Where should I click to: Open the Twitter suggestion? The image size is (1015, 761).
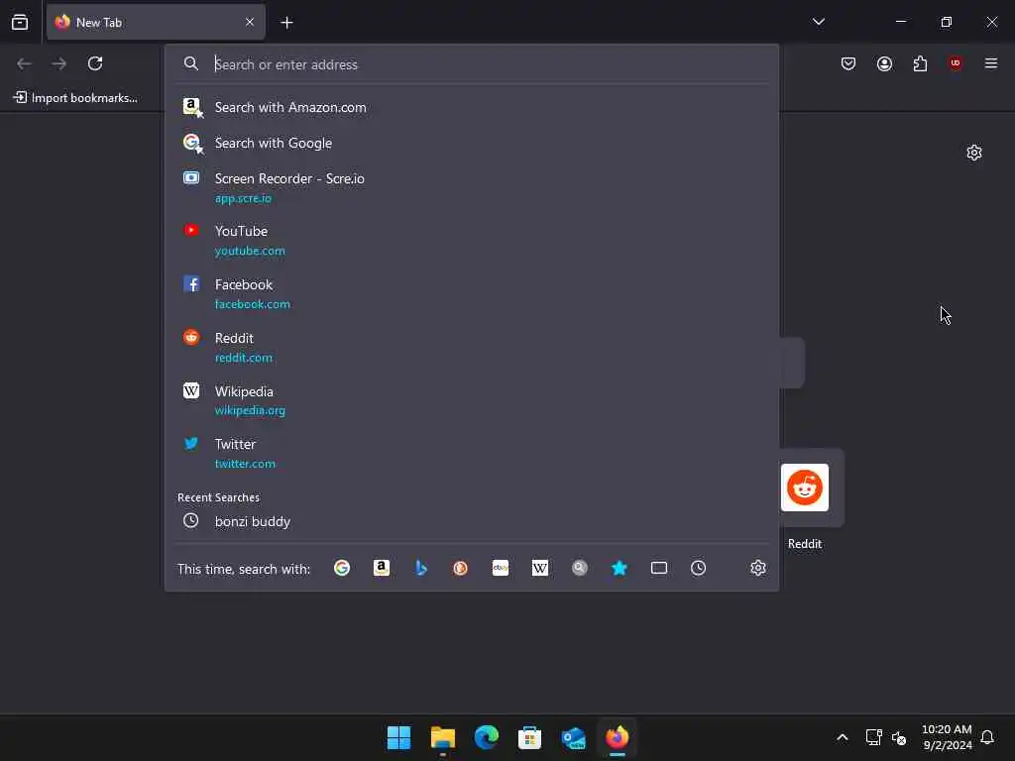pos(472,453)
